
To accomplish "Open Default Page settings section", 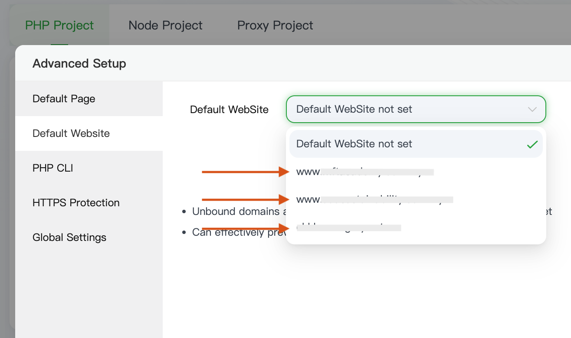I will point(64,99).
